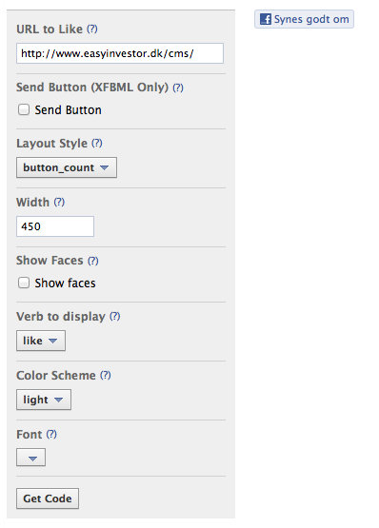The image size is (379, 528).
Task: Click the Show faces label text
Action: [65, 283]
